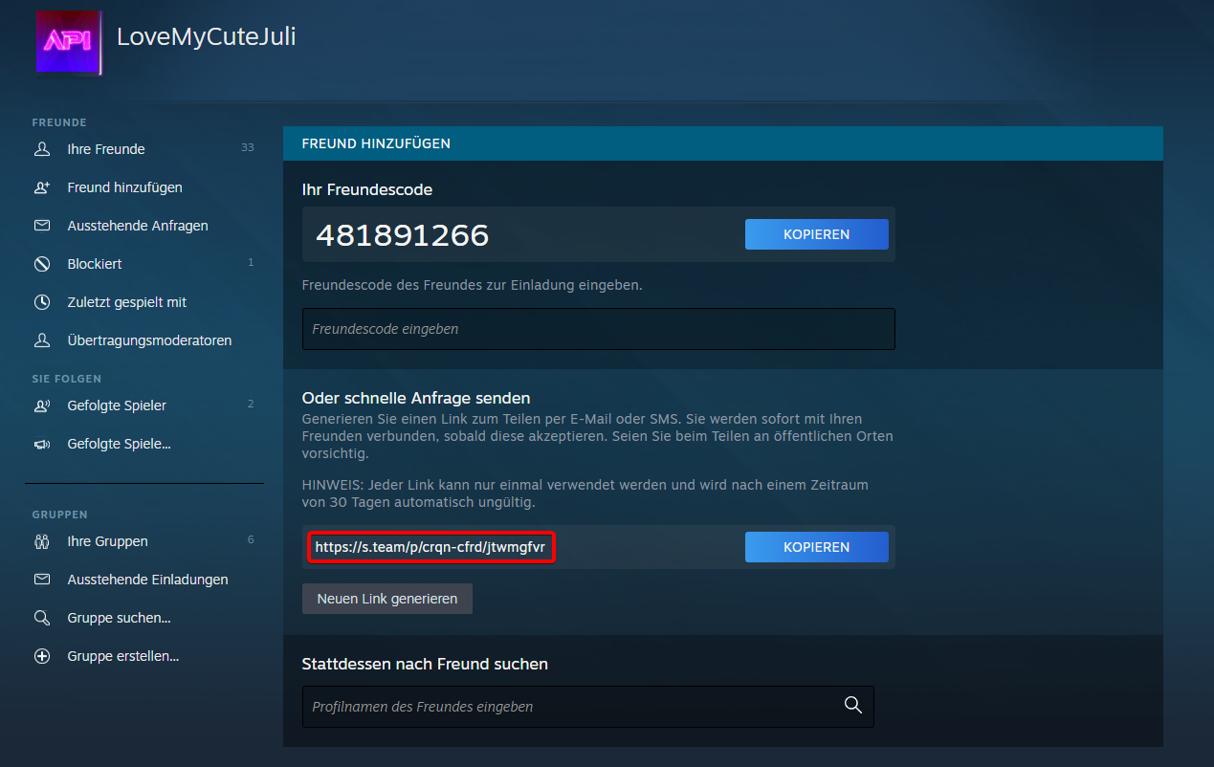Click the Gruppe erstellen plus icon
This screenshot has height=767, width=1214.
pyautogui.click(x=42, y=656)
